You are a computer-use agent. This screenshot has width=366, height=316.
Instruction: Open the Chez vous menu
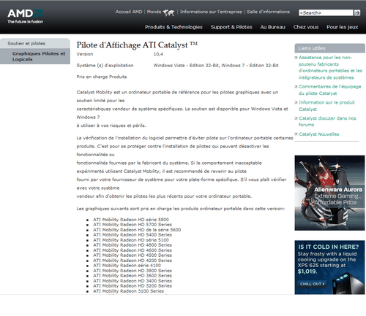tap(306, 27)
